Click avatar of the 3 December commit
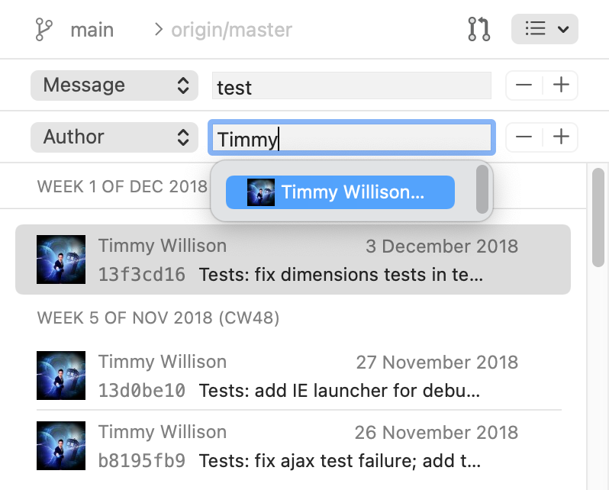The height and width of the screenshot is (490, 609). point(61,260)
